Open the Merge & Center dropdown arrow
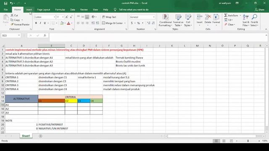Viewport: 269px width, 151px height. coord(125,23)
